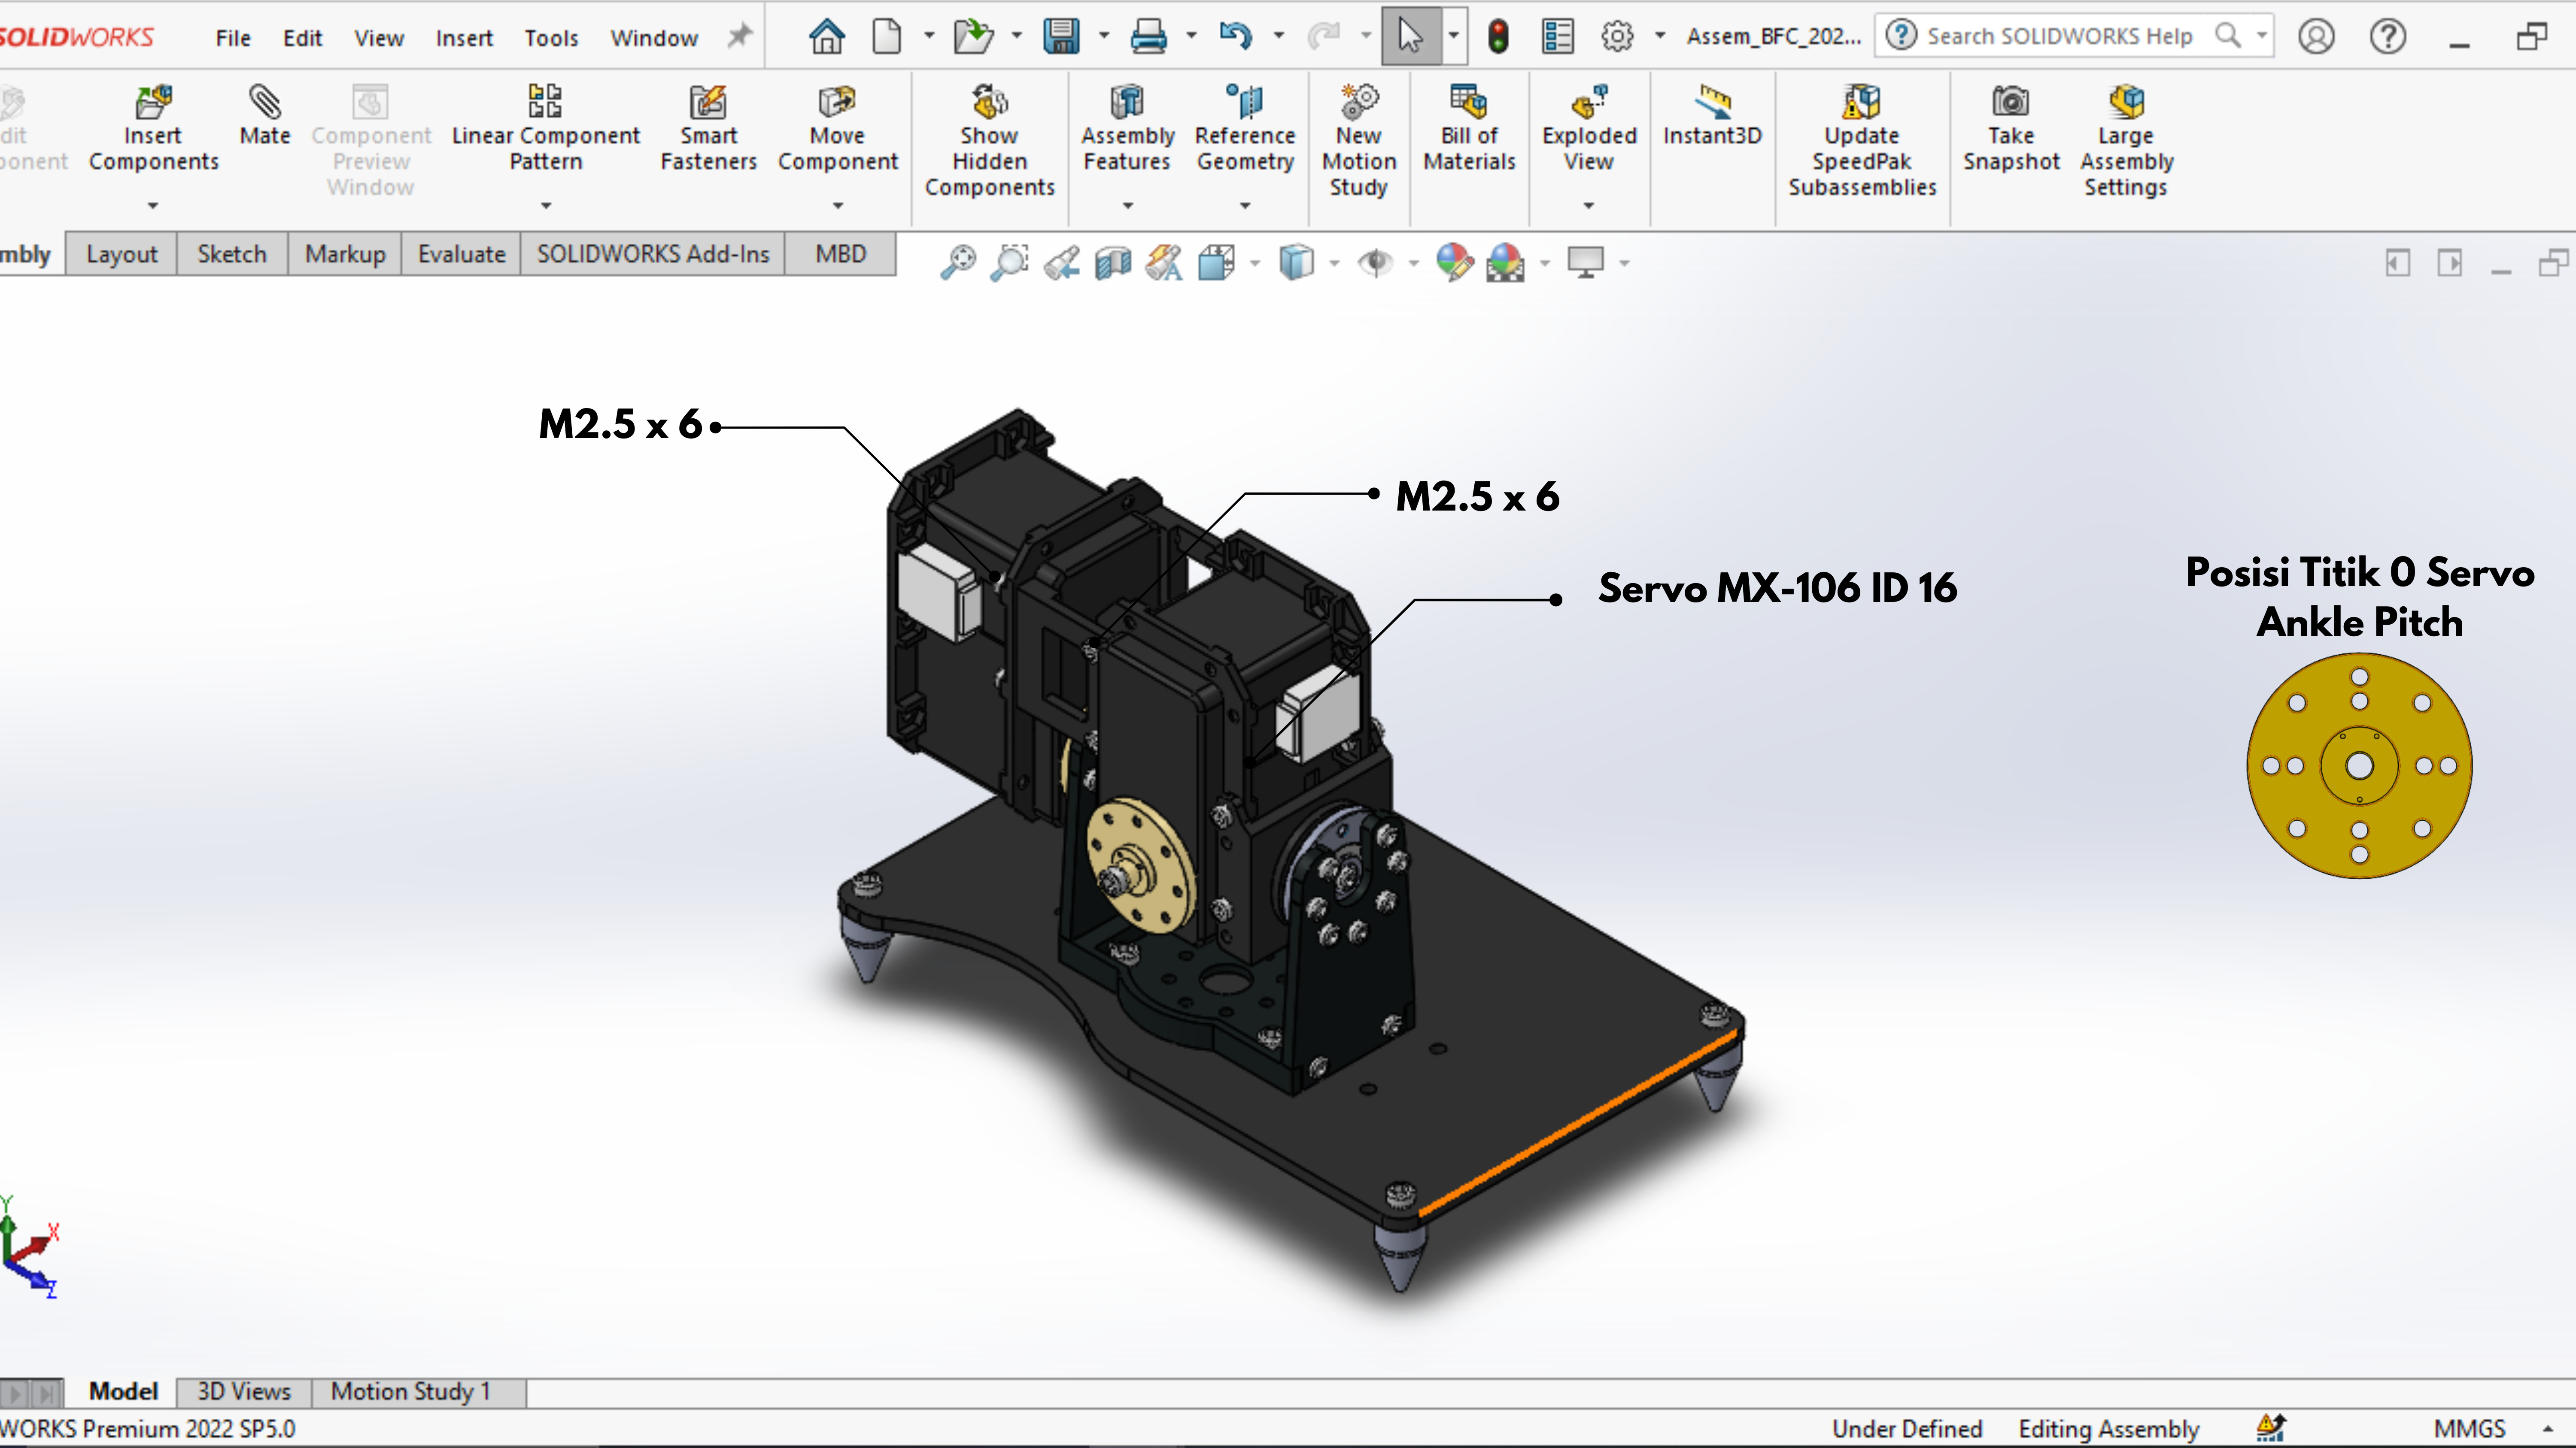Image resolution: width=2576 pixels, height=1448 pixels.
Task: Click Take Snapshot camera icon
Action: click(x=2010, y=102)
